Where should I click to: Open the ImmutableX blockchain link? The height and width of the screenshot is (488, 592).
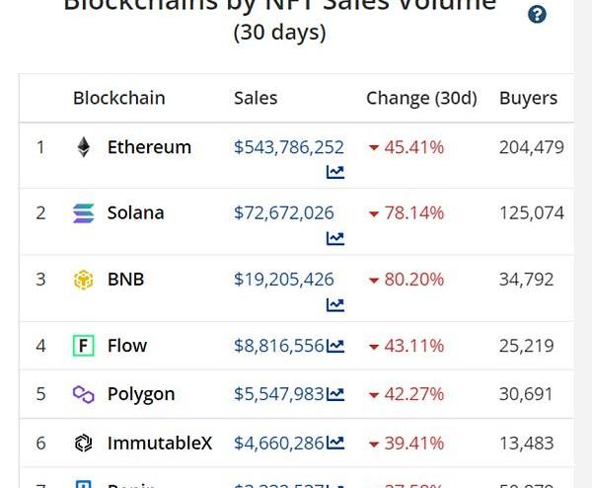coord(160,443)
